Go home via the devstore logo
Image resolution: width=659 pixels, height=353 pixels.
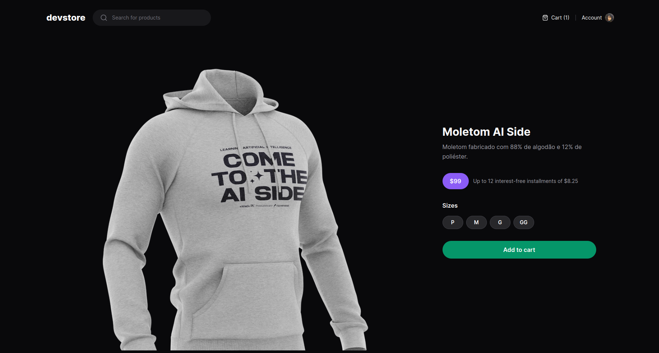[66, 18]
